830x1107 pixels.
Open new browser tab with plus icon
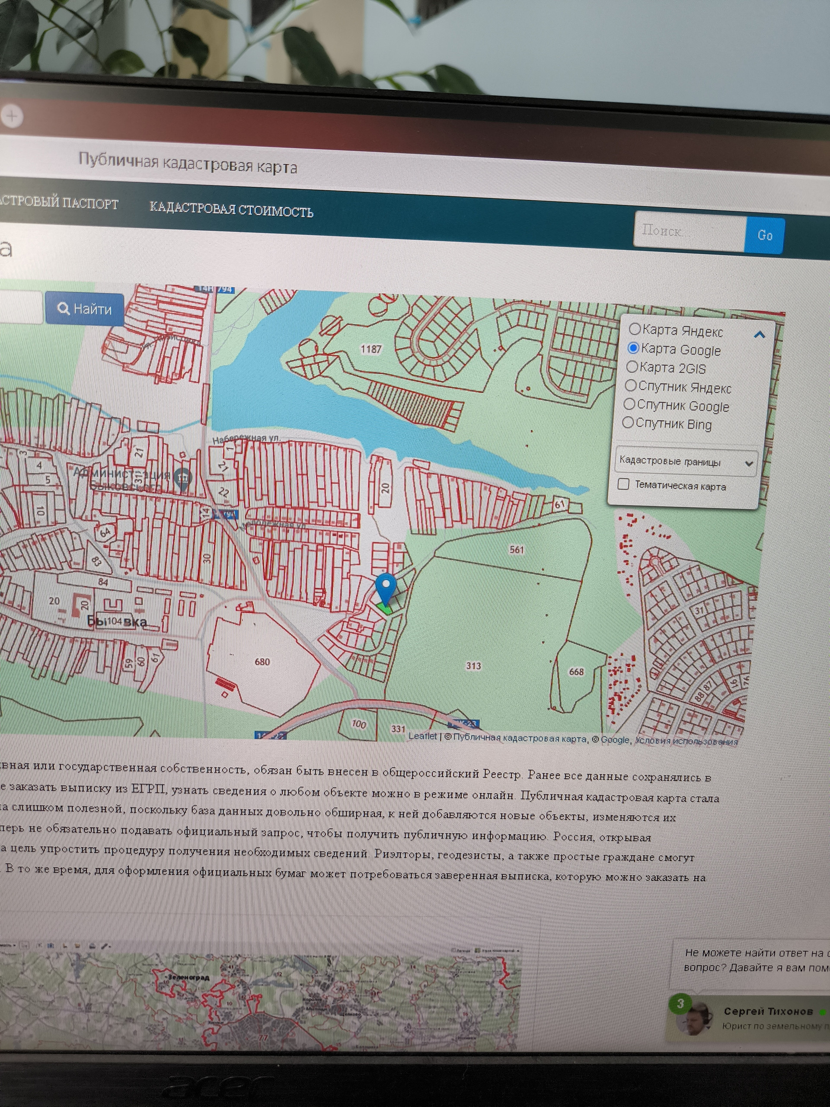click(x=12, y=117)
